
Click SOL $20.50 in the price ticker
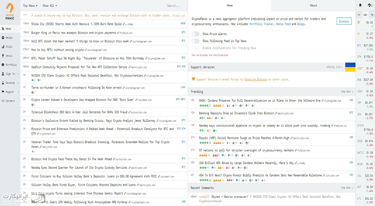(365, 177)
